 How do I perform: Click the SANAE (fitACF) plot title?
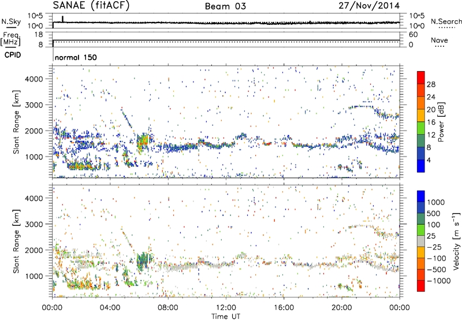[x=91, y=5]
